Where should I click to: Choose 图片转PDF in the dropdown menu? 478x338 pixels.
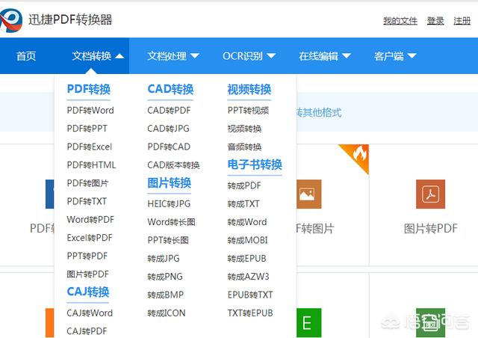tap(88, 274)
